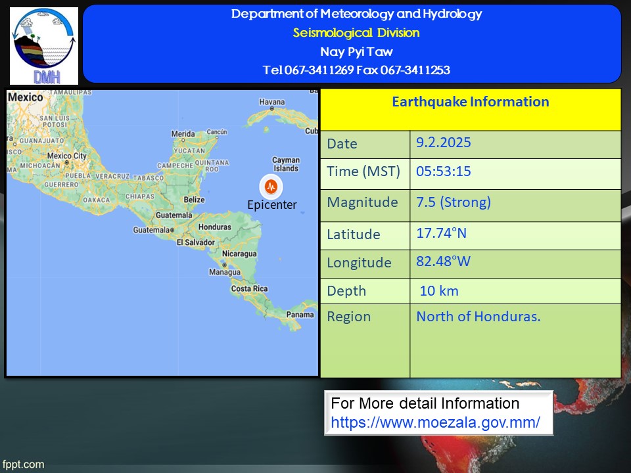
Task: Click the Department of Meteorology and Hydrology title
Action: (356, 14)
